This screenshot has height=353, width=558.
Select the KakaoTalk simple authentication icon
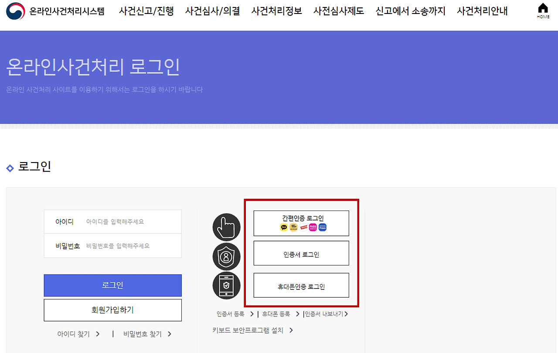pyautogui.click(x=283, y=227)
